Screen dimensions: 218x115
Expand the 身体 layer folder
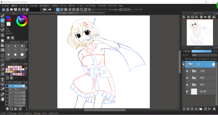[x=194, y=85]
